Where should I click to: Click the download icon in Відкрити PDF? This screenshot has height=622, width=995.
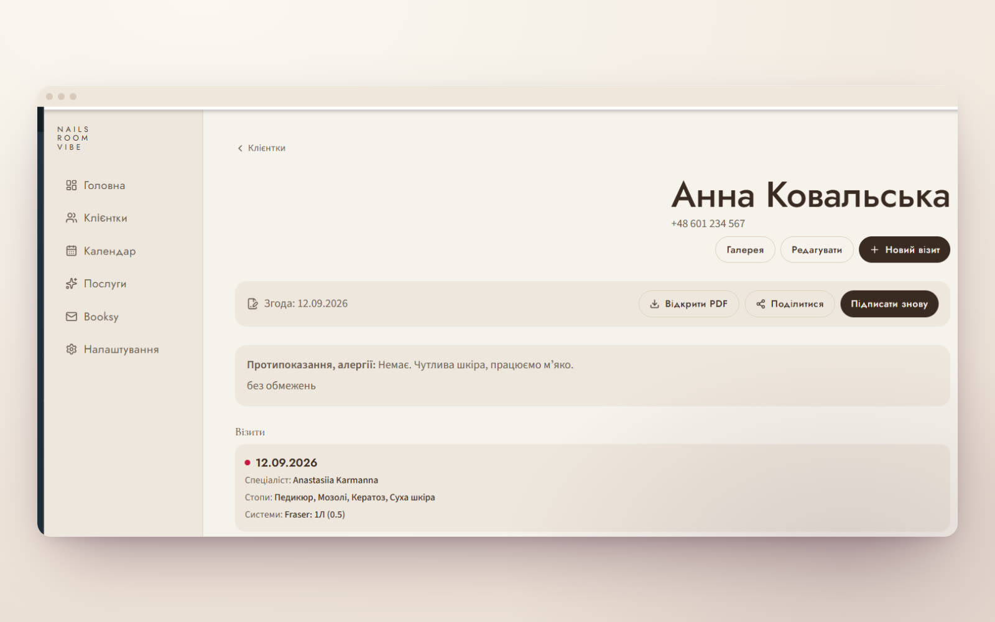click(654, 304)
